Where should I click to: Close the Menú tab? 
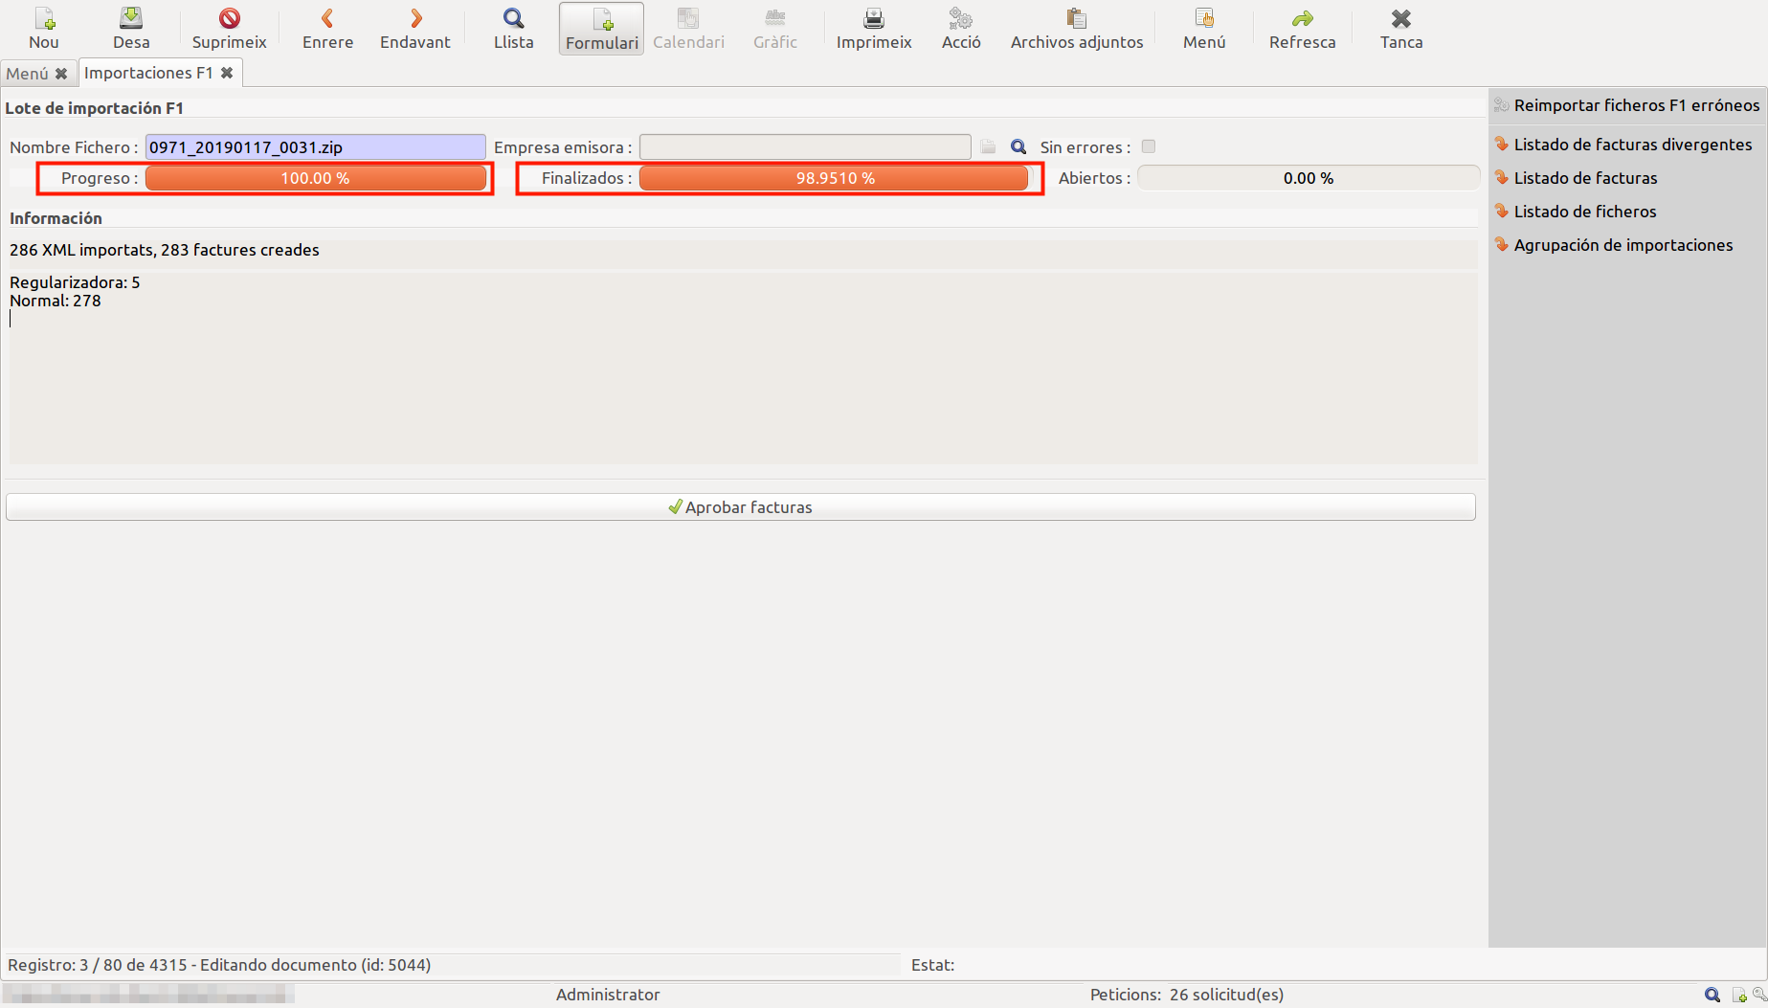pyautogui.click(x=61, y=74)
